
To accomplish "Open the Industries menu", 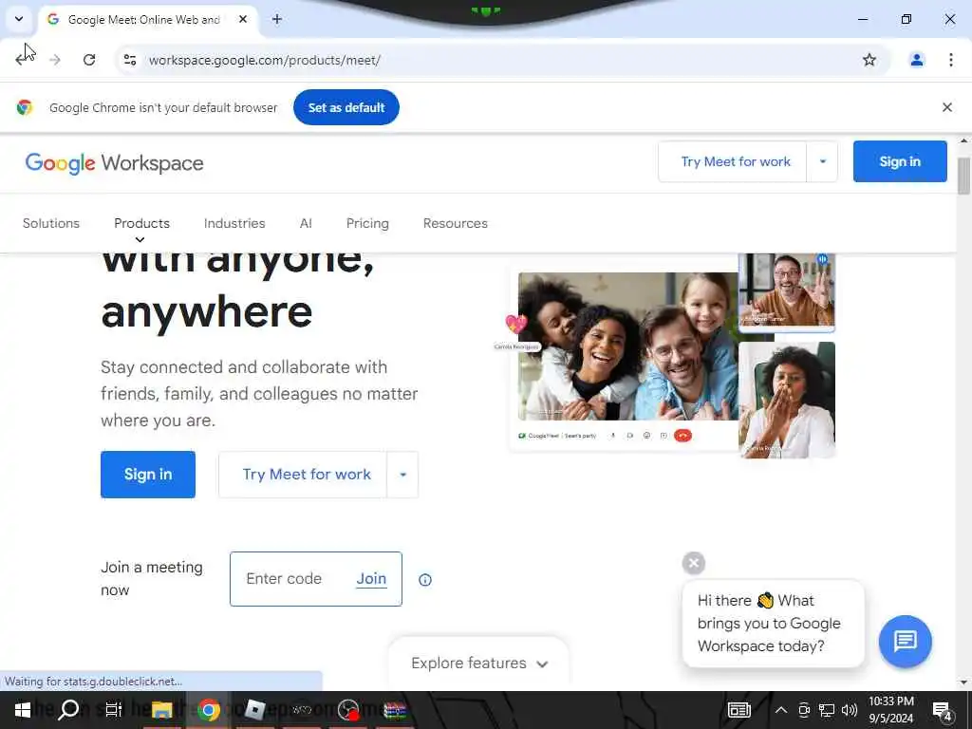I will tap(234, 223).
